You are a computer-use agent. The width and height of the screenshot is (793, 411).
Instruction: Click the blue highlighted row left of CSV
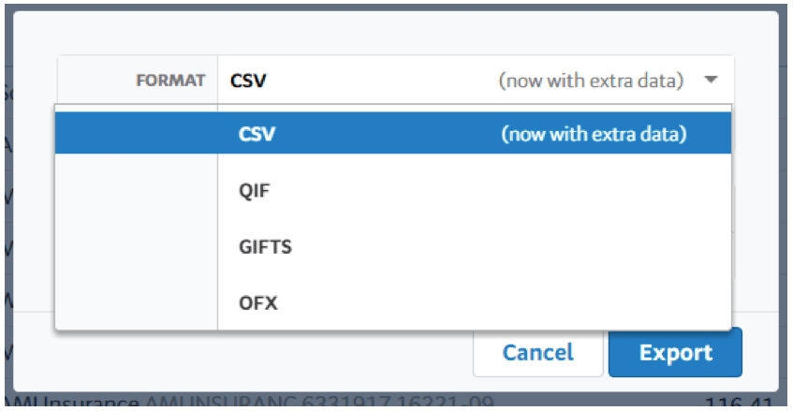[137, 134]
